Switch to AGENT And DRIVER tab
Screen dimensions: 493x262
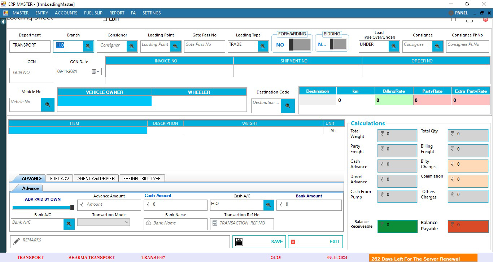pos(96,178)
